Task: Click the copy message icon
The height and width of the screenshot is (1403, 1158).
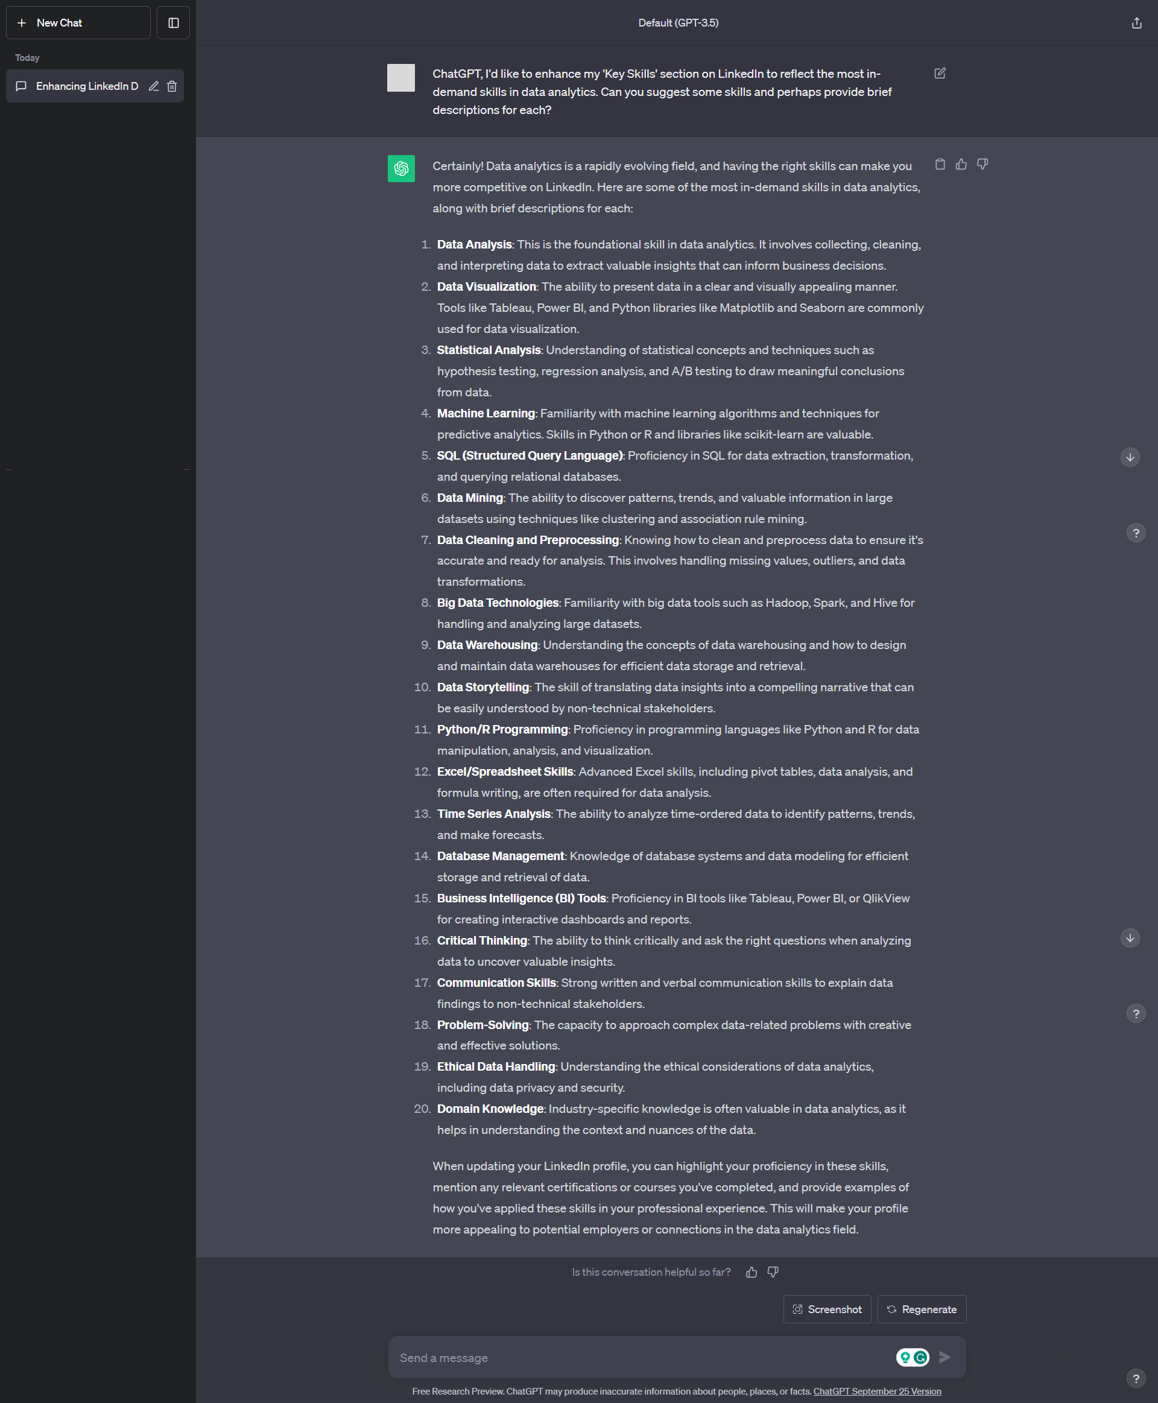Action: [x=939, y=164]
